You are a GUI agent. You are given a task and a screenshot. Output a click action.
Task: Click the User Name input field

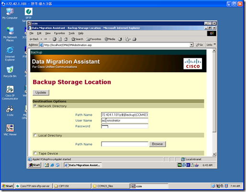click(x=124, y=121)
